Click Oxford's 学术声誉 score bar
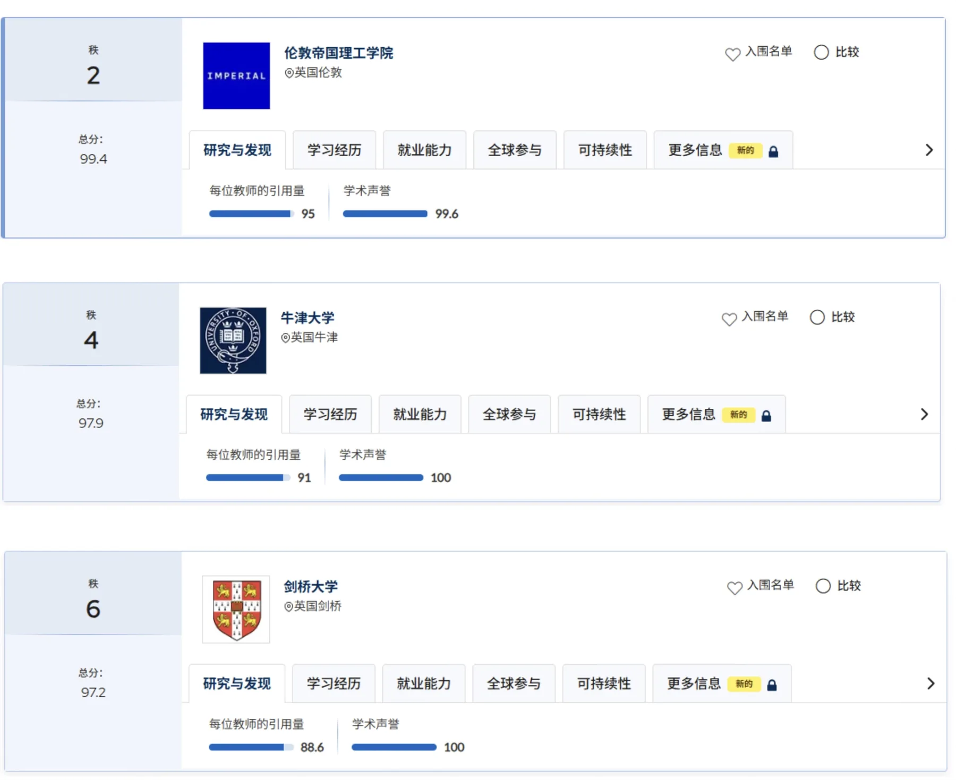 pyautogui.click(x=381, y=478)
